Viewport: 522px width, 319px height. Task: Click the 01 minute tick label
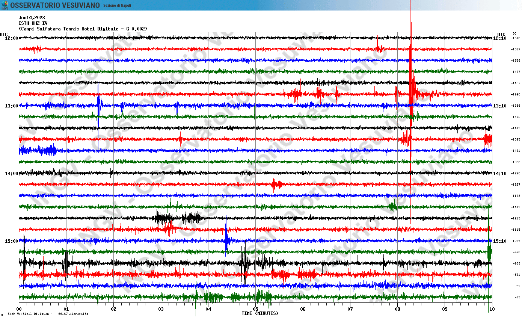tap(66, 309)
